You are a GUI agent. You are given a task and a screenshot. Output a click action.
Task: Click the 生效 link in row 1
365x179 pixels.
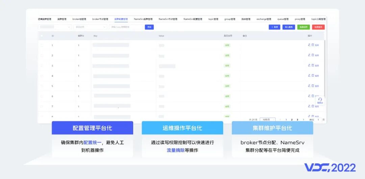tap(317, 45)
